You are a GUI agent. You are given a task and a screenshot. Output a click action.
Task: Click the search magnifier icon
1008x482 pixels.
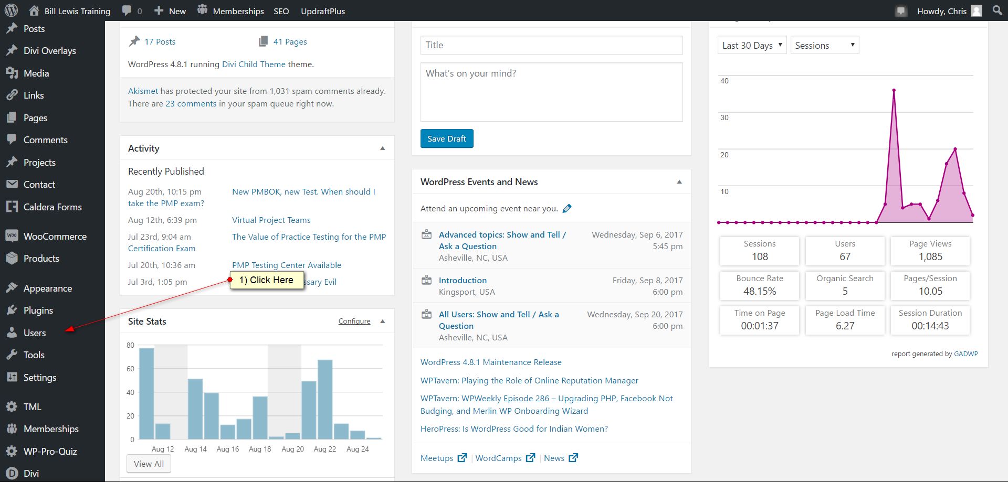(x=997, y=10)
